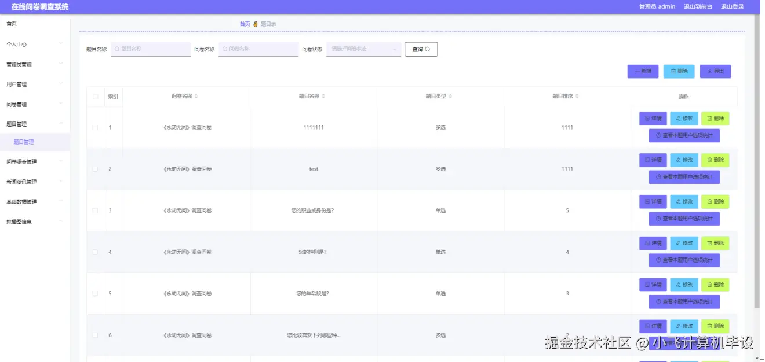Screen dimensions: 765x362
Task: Focus the 问卷名称 search input
Action: [x=258, y=49]
